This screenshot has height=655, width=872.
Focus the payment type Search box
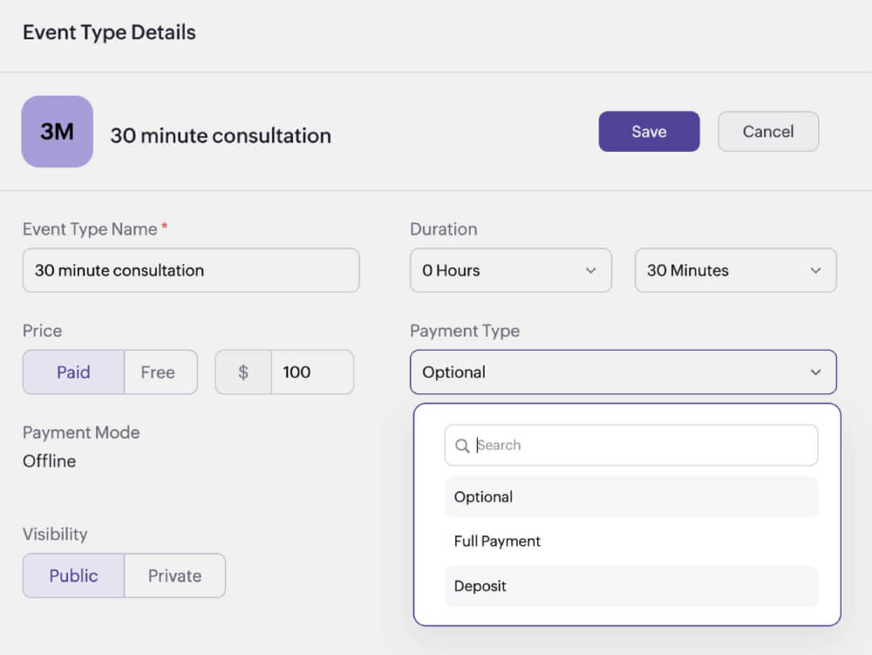[x=641, y=446]
